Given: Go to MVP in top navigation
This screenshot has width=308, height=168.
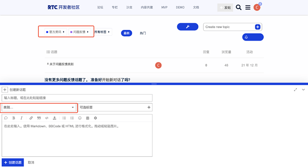Looking at the screenshot, I should click(164, 8).
